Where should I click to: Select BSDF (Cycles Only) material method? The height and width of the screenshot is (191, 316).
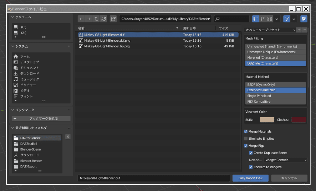pyautogui.click(x=275, y=84)
